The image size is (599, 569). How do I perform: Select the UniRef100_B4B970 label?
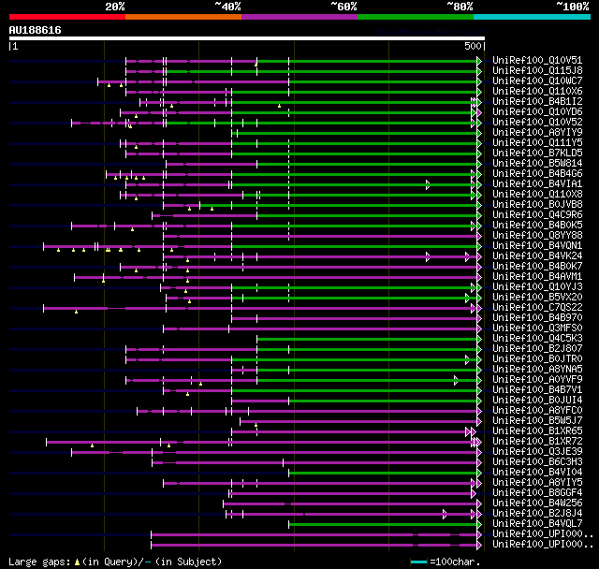click(537, 318)
